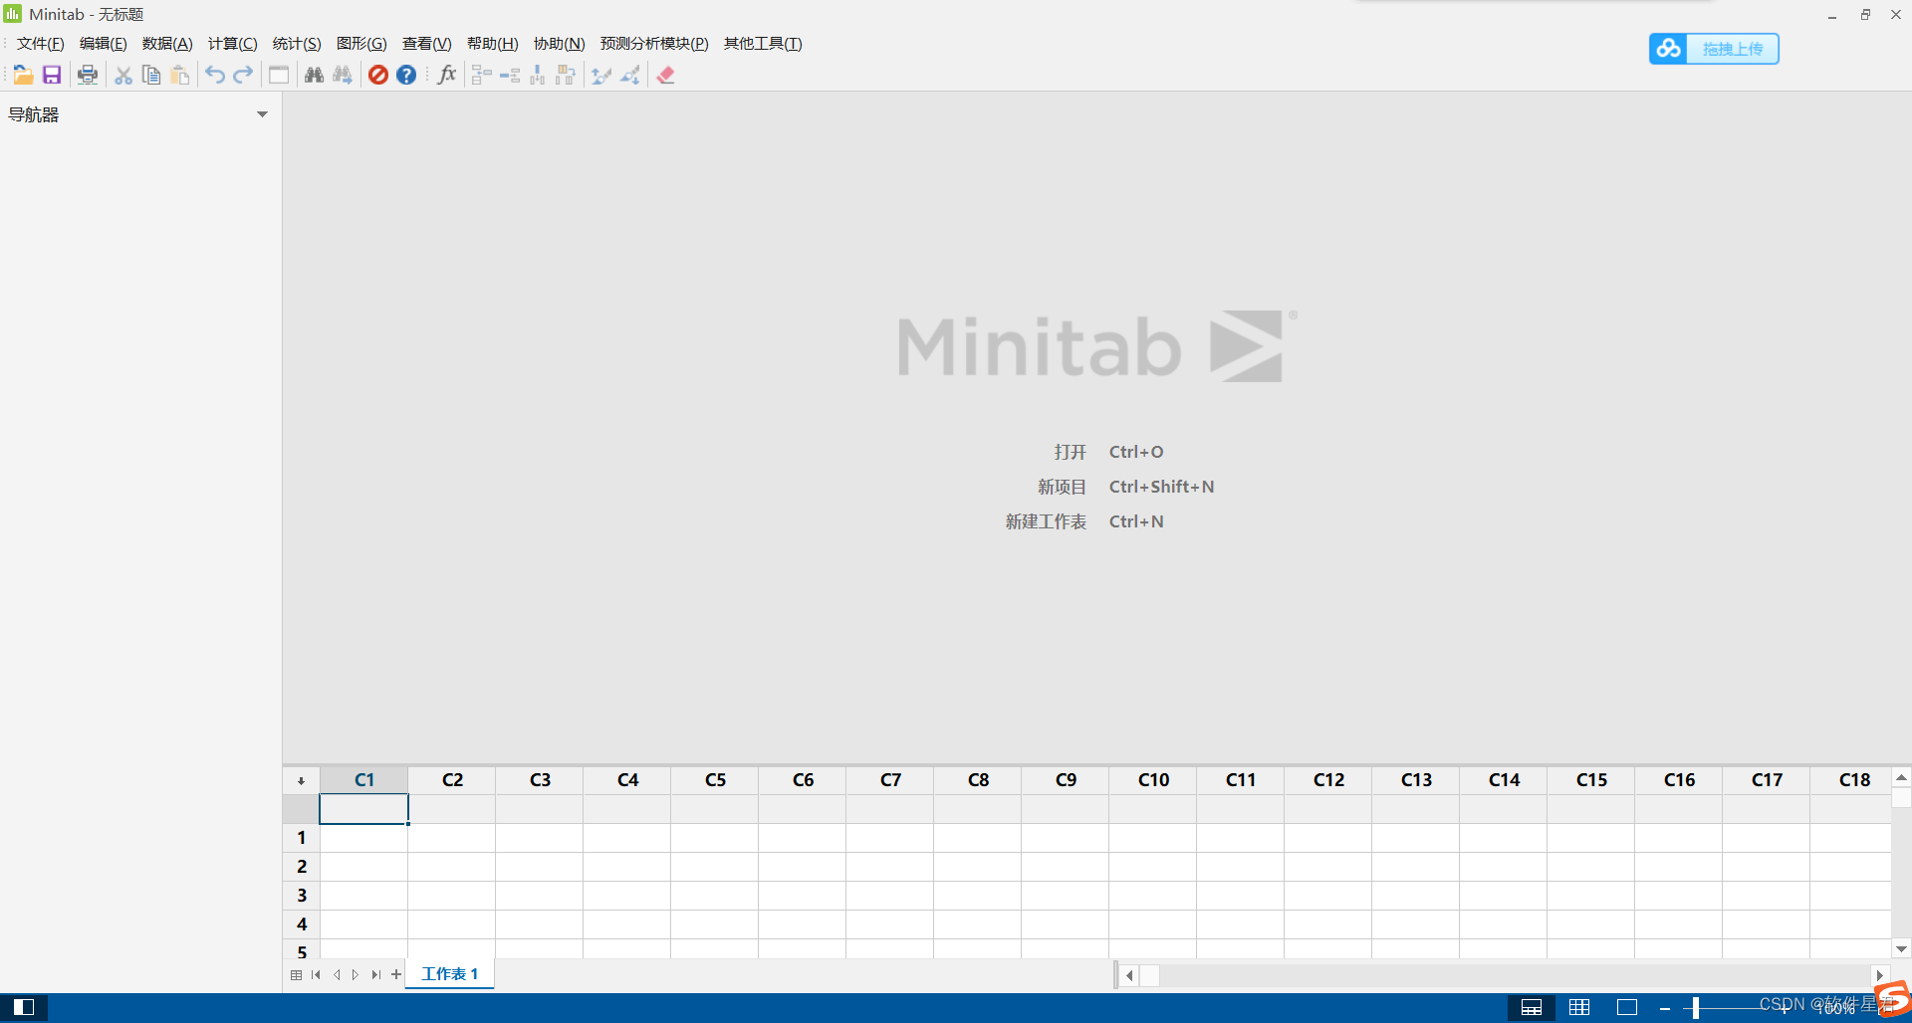
Task: Copy using the toolbar copy icon
Action: pos(151,75)
